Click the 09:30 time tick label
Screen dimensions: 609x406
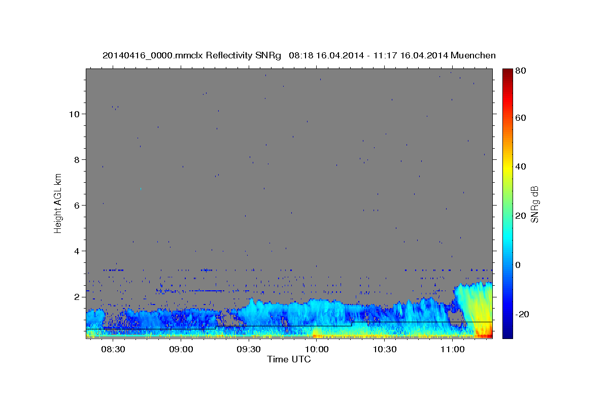(x=249, y=350)
